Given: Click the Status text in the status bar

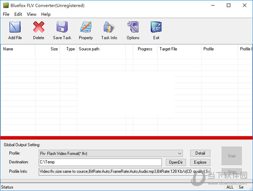Looking at the screenshot, I should click(x=7, y=187).
